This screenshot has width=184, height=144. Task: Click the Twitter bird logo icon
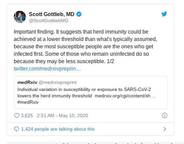coord(164,14)
